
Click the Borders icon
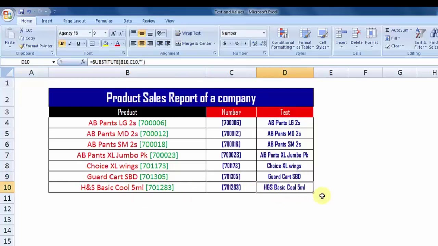tap(92, 43)
